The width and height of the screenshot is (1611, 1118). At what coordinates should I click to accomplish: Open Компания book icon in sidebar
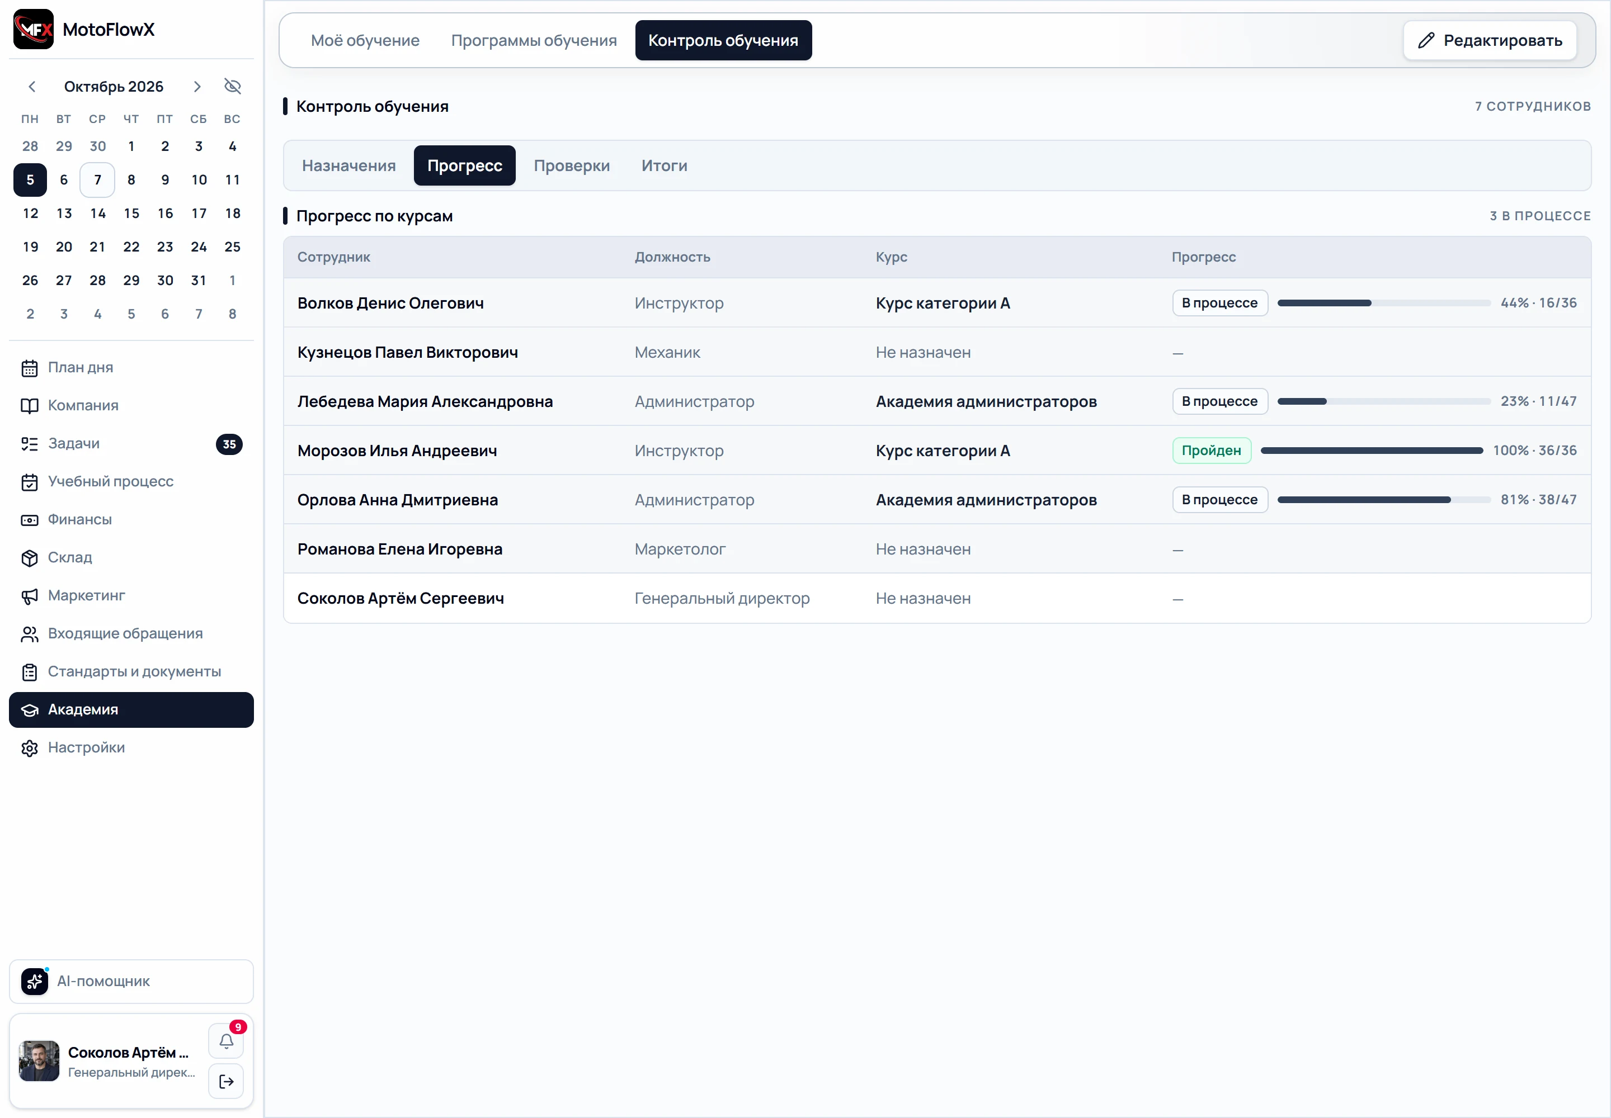[x=30, y=406]
